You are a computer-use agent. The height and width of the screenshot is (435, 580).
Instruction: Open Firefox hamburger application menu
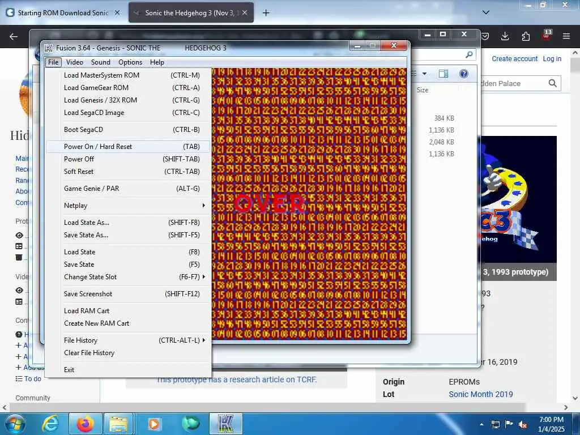[566, 36]
